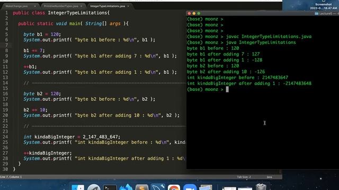Place cursor on 'byte b1 = 120;' line
Screen dimensions: 339x190
42,34
